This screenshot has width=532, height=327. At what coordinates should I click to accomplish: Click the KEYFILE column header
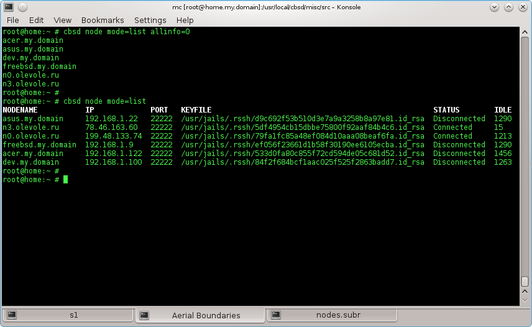pyautogui.click(x=196, y=110)
